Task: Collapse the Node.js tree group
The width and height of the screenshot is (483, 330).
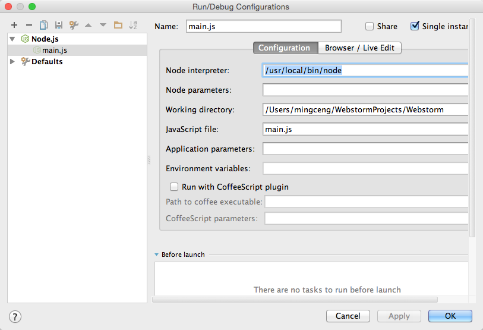Action: 12,39
